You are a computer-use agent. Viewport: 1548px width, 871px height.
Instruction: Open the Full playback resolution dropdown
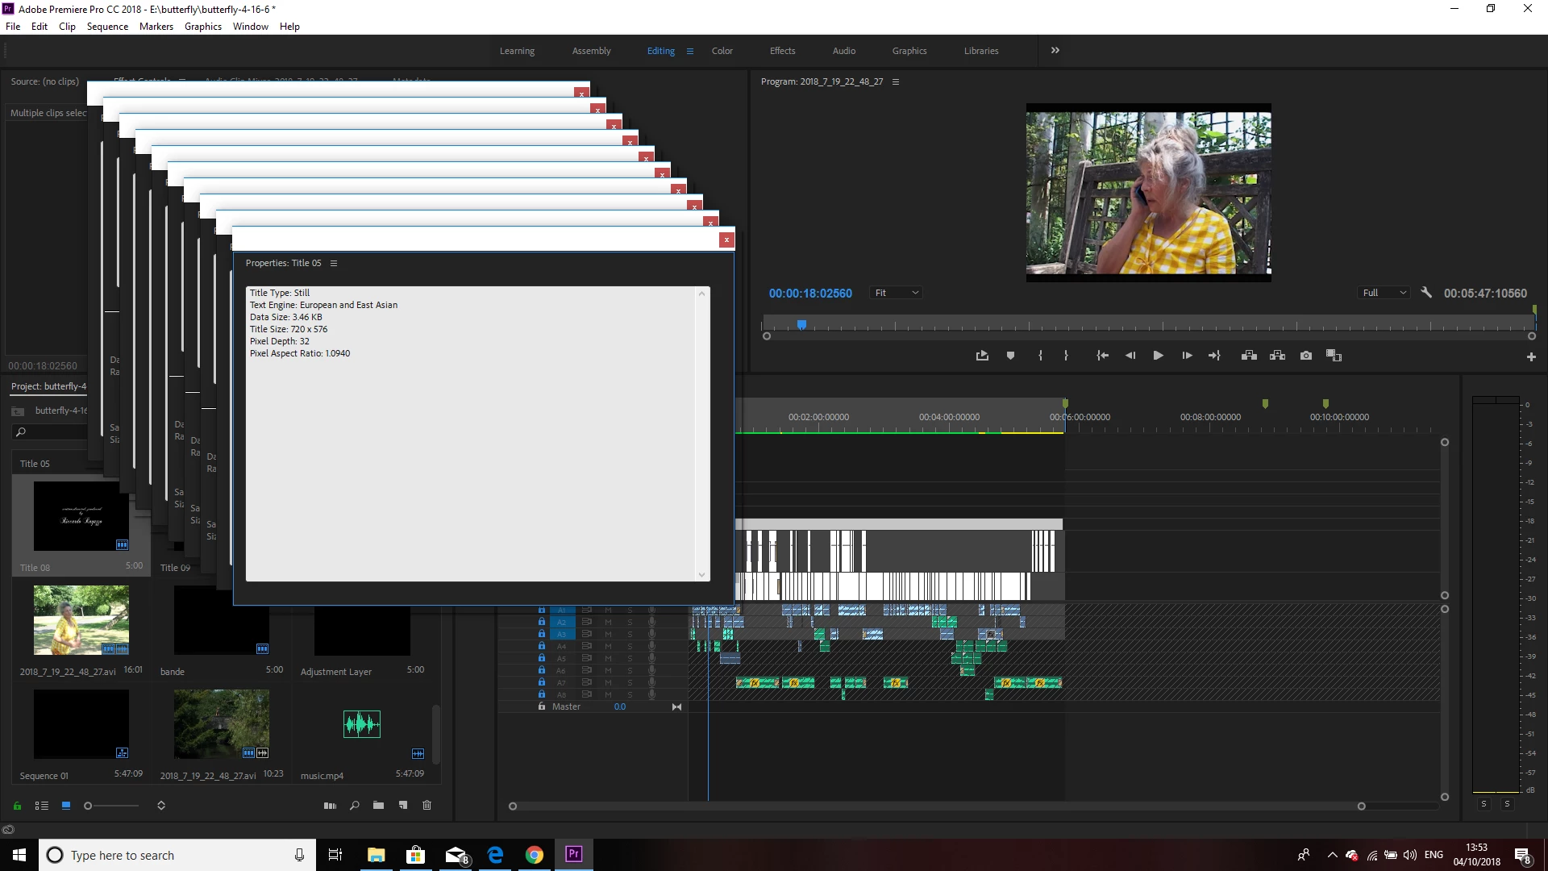(1384, 293)
